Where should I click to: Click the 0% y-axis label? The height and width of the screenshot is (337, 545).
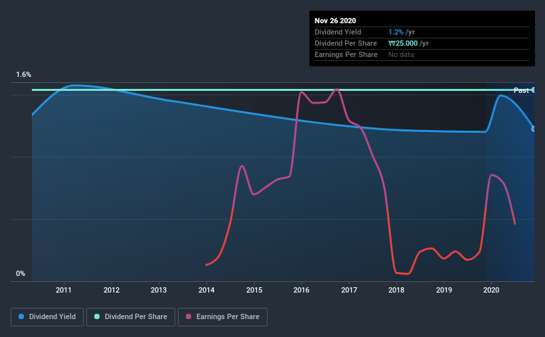click(x=21, y=274)
